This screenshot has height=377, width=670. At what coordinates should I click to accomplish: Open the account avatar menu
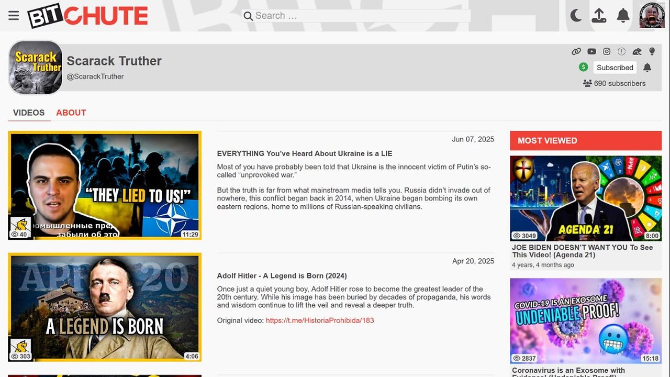[652, 16]
